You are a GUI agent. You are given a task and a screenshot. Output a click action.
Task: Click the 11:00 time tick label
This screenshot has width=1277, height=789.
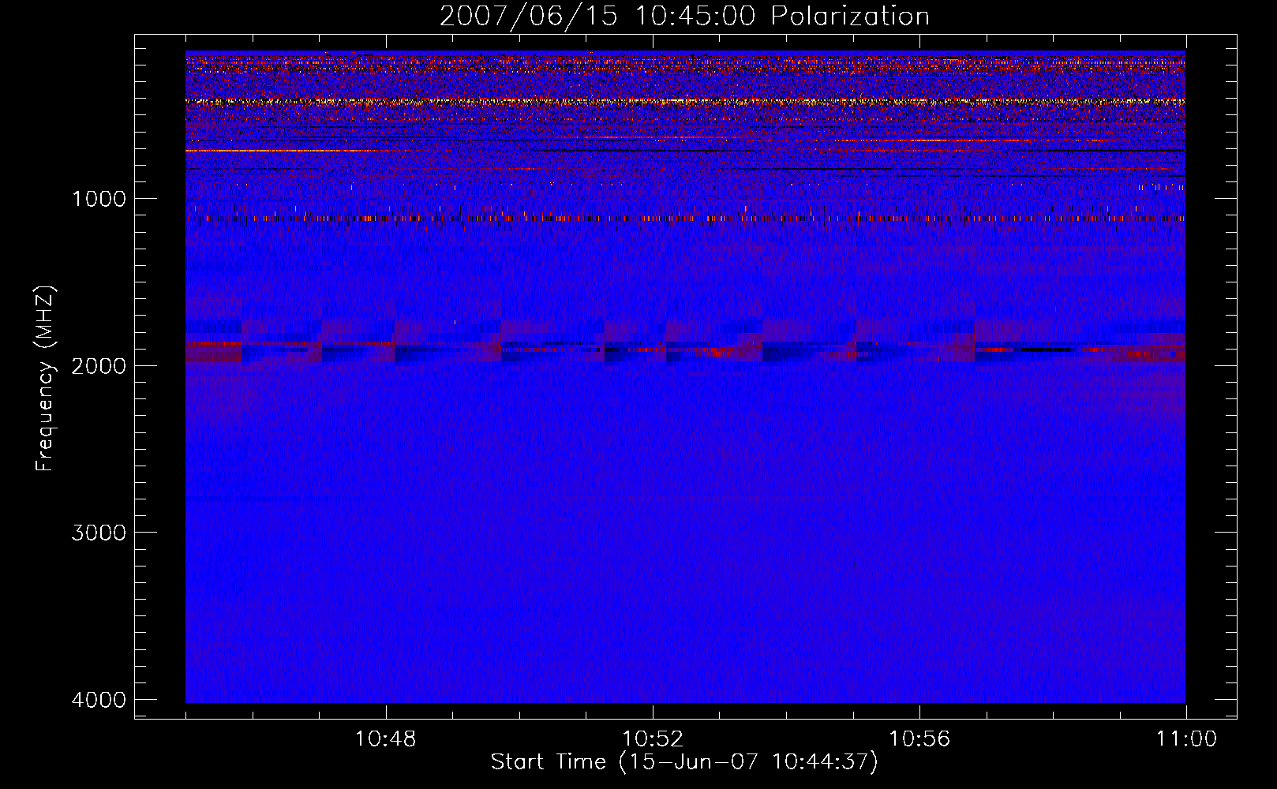tap(1186, 739)
